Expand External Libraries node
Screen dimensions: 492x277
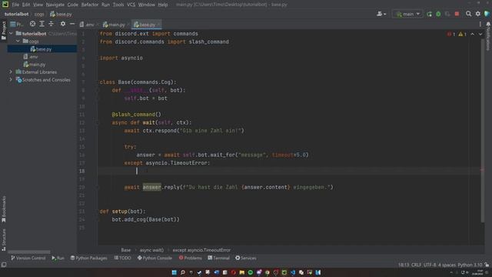(11, 72)
